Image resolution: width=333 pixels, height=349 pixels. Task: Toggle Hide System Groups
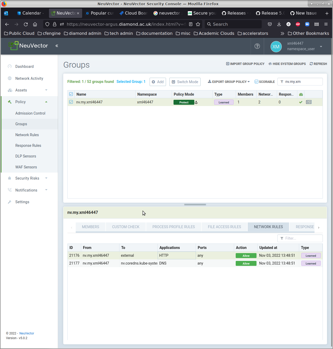coord(287,64)
